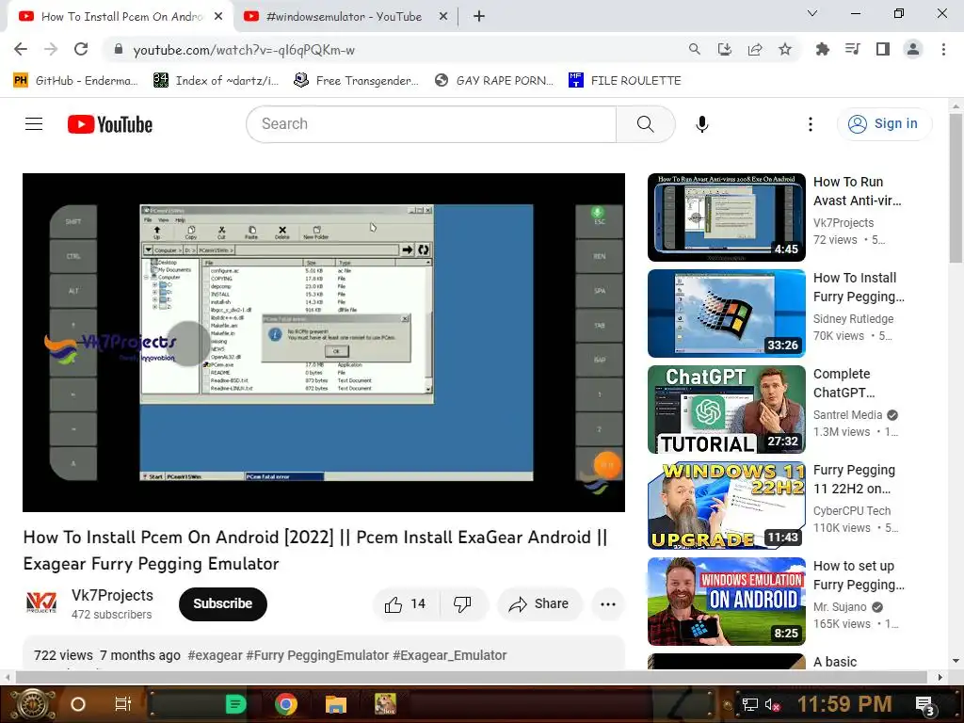Viewport: 964px width, 723px height.
Task: Open Windows Emulation On Android thumbnail
Action: [x=726, y=602]
